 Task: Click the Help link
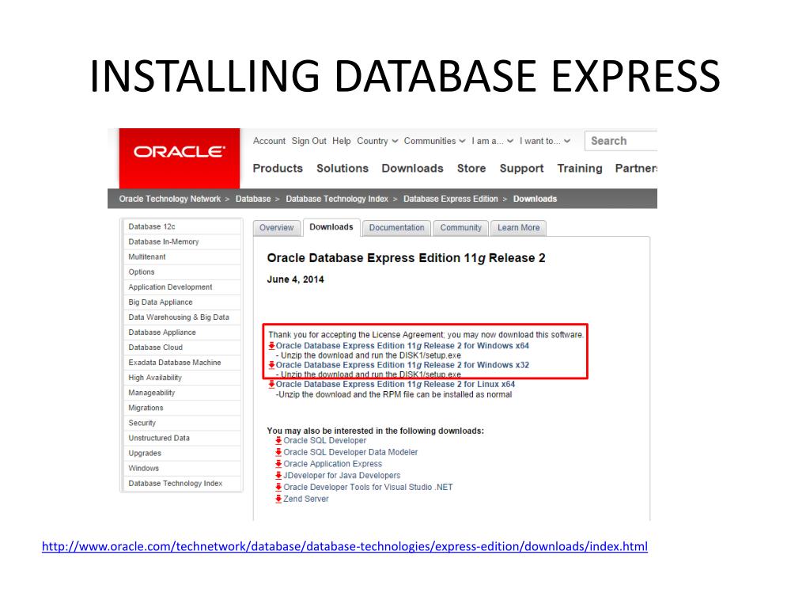342,141
